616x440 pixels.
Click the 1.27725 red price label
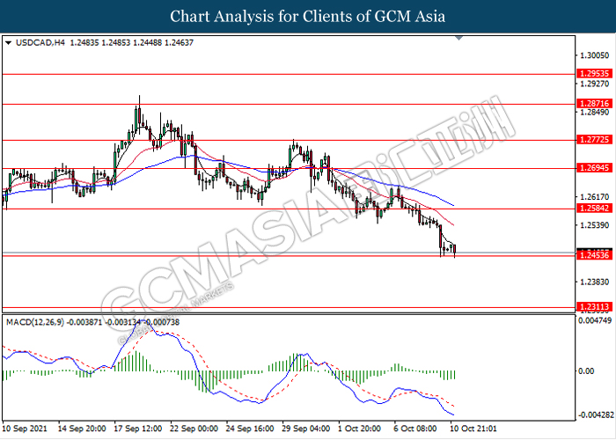click(x=595, y=140)
